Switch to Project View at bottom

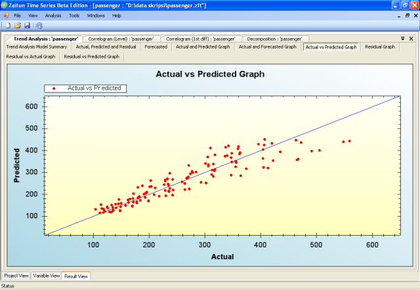point(16,276)
